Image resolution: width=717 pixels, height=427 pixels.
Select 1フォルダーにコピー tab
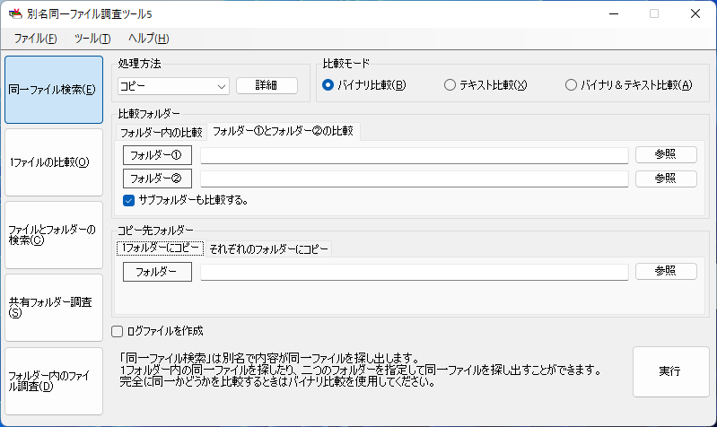[160, 248]
